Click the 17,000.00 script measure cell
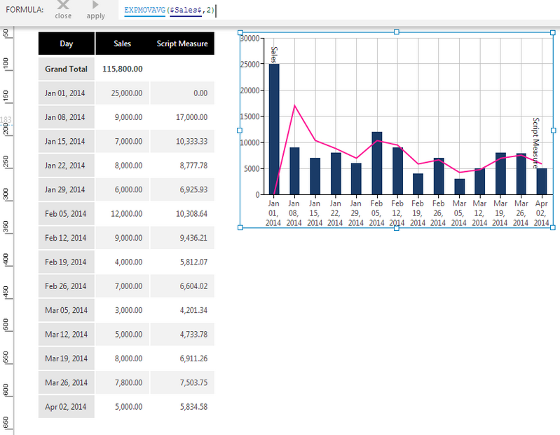The width and height of the screenshot is (560, 435). click(x=182, y=117)
